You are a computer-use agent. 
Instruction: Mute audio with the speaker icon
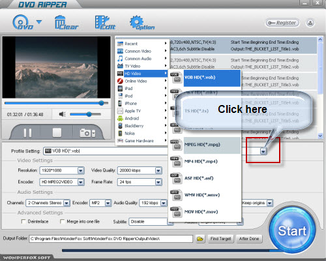(63, 114)
